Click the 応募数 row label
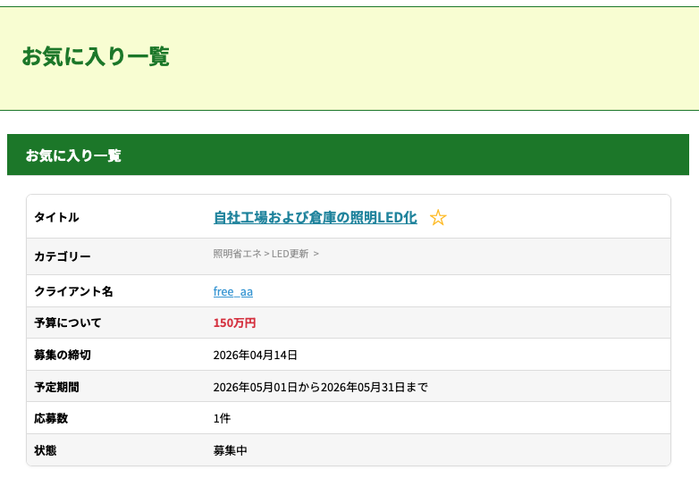The image size is (699, 486). [51, 418]
